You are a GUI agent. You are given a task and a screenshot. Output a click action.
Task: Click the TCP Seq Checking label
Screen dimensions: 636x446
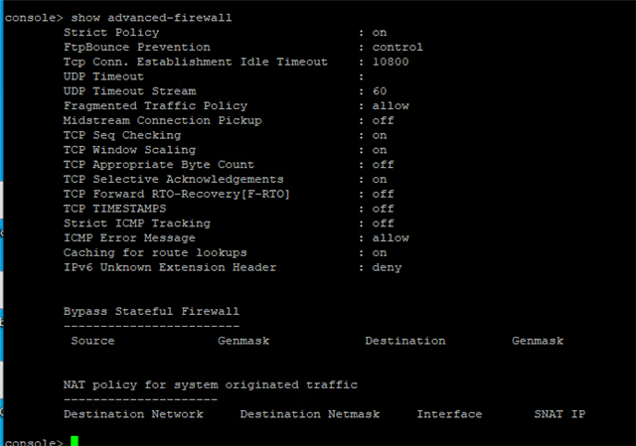(x=122, y=135)
